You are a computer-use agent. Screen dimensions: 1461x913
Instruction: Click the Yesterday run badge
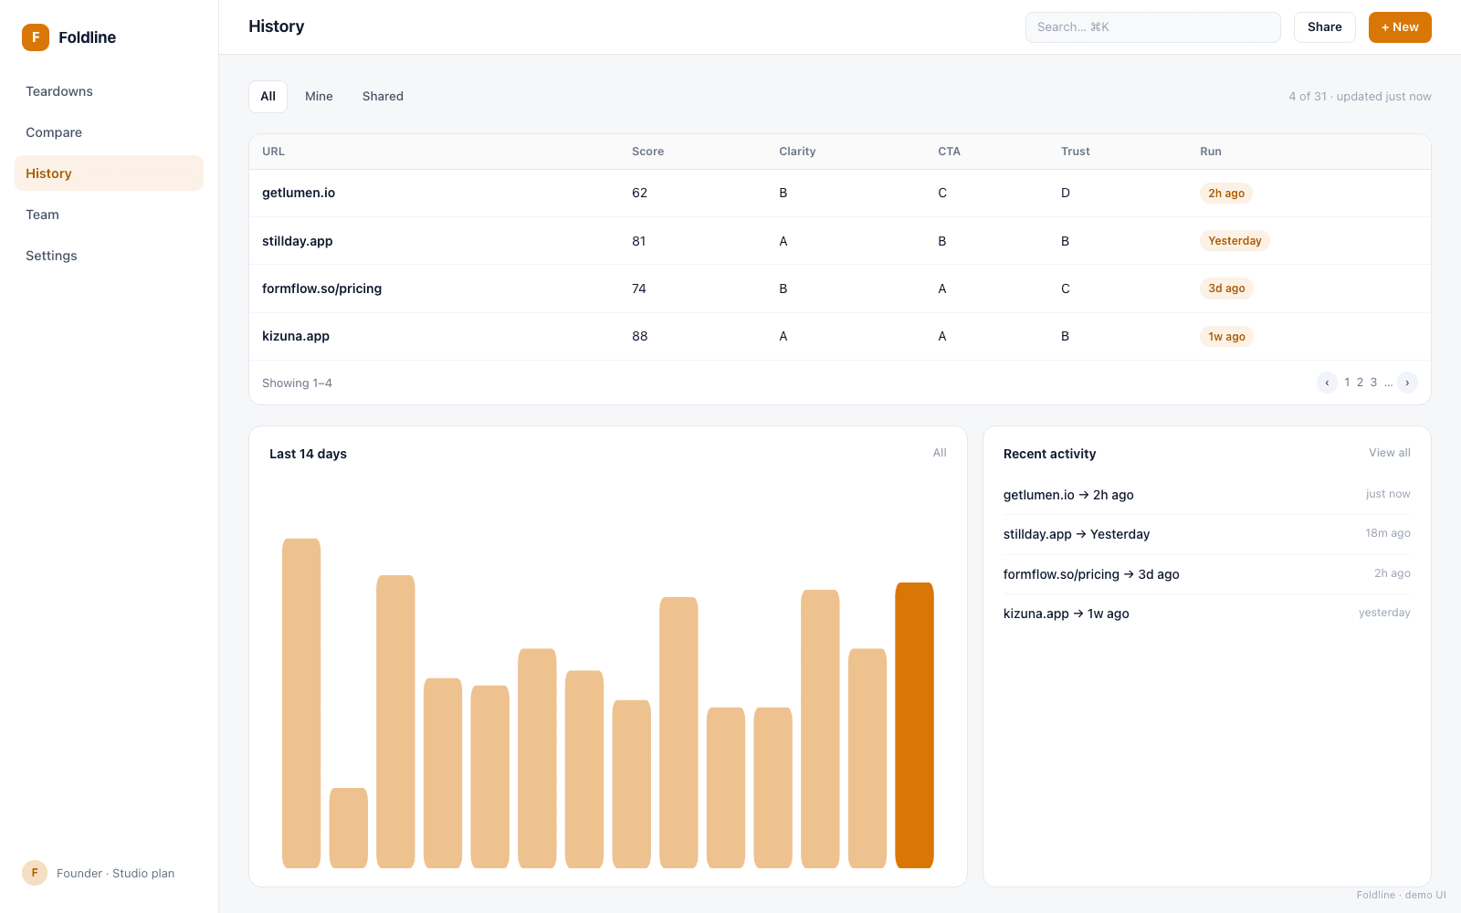point(1235,241)
